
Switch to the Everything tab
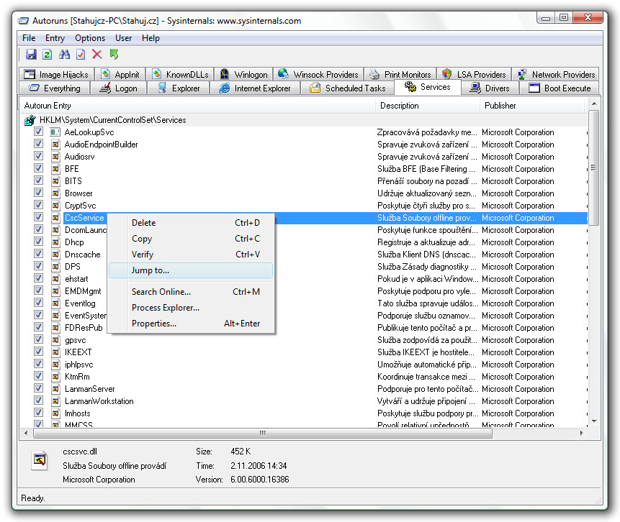(x=55, y=88)
